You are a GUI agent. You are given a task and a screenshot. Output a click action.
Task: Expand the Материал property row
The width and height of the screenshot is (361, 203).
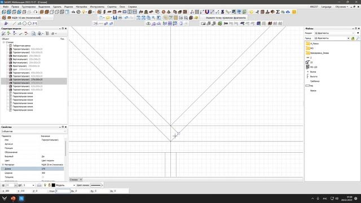tap(3, 165)
